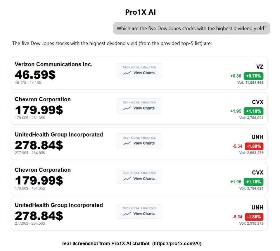The image size is (280, 251).
Task: Click the chart icon in the second Chevron card
Action: pyautogui.click(x=127, y=179)
